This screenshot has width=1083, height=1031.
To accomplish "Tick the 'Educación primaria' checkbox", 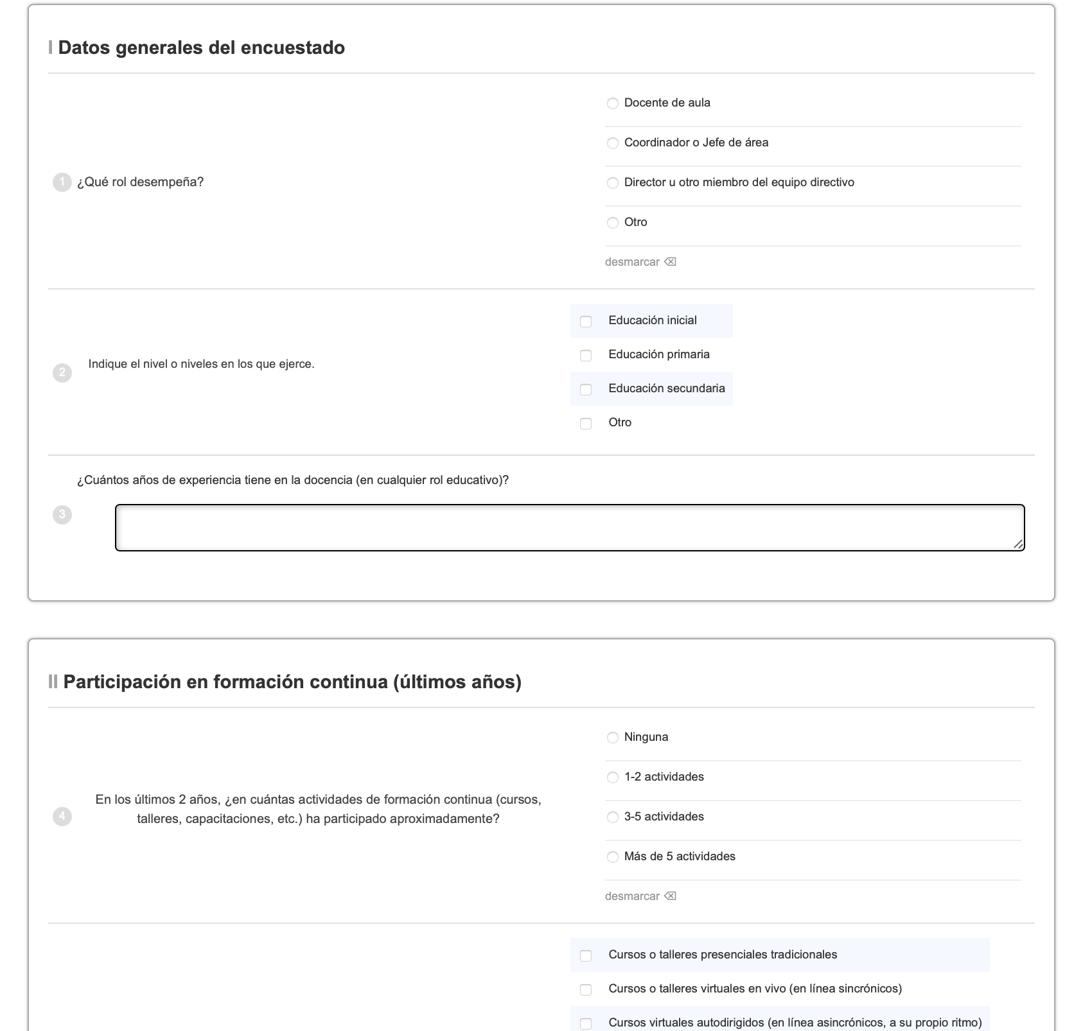I will [x=586, y=356].
